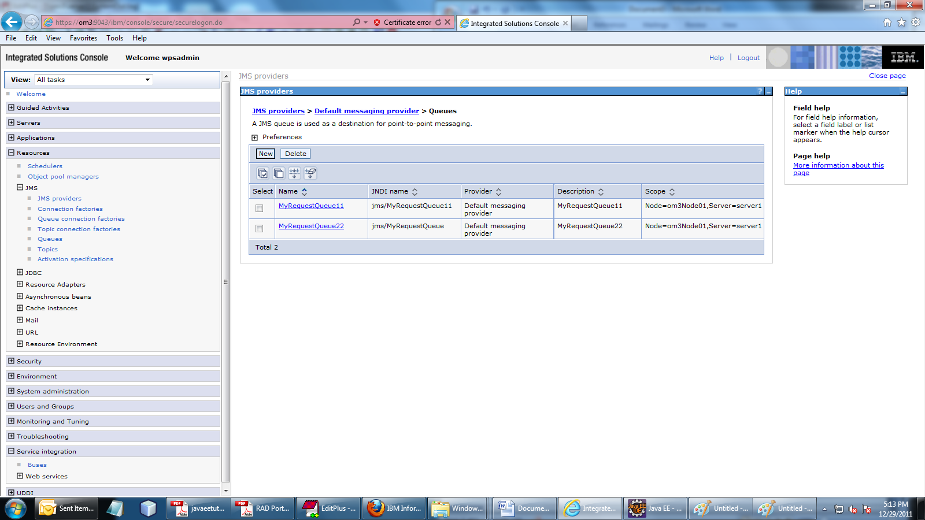Expand Web services tree node
Screen dimensions: 925x520
coord(20,476)
